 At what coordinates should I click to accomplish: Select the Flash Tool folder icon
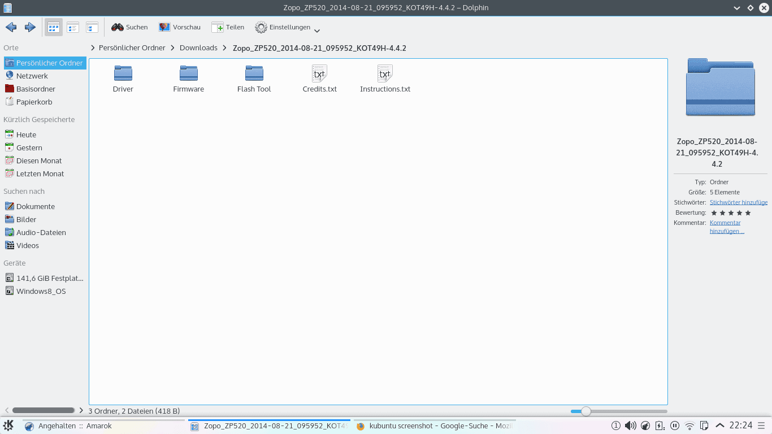[254, 73]
